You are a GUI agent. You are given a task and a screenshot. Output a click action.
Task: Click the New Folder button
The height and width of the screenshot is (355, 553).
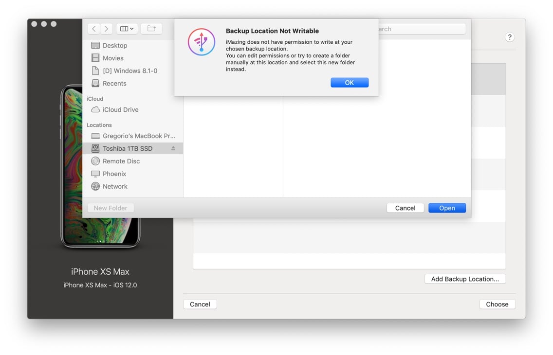pyautogui.click(x=111, y=208)
